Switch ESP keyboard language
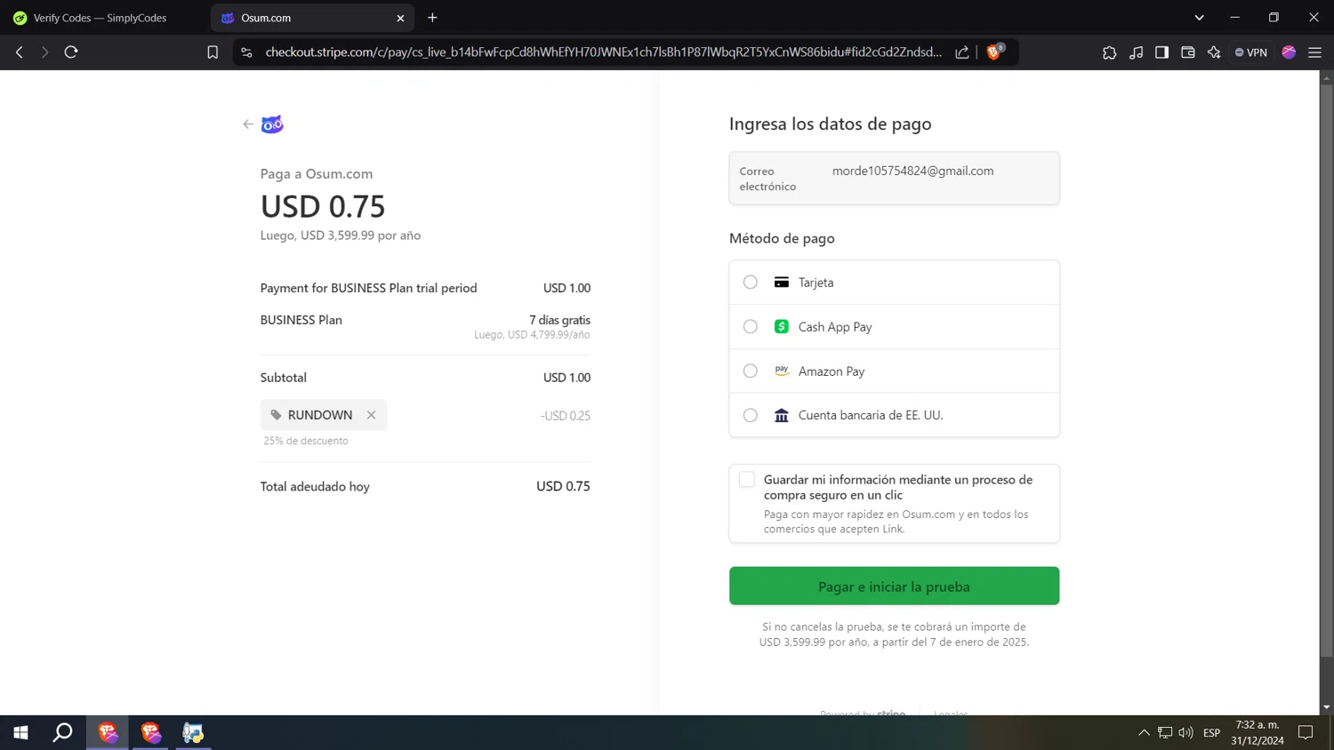Viewport: 1334px width, 750px height. click(1211, 733)
